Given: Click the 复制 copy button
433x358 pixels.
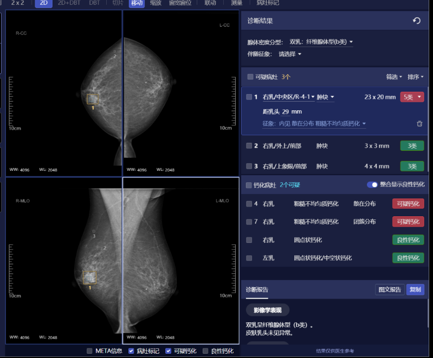Looking at the screenshot, I should click(x=415, y=289).
